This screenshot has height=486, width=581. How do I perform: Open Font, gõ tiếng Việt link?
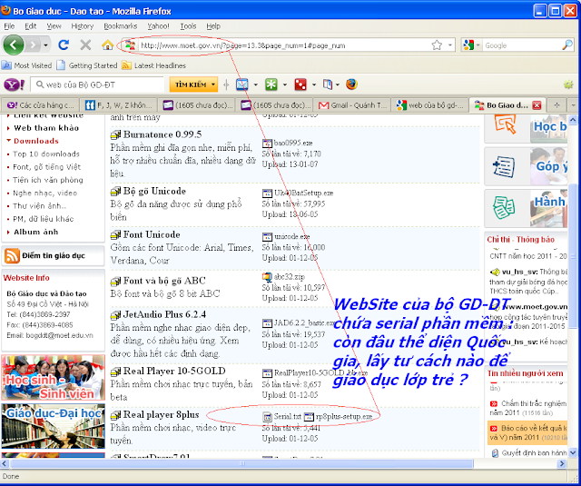coord(46,167)
